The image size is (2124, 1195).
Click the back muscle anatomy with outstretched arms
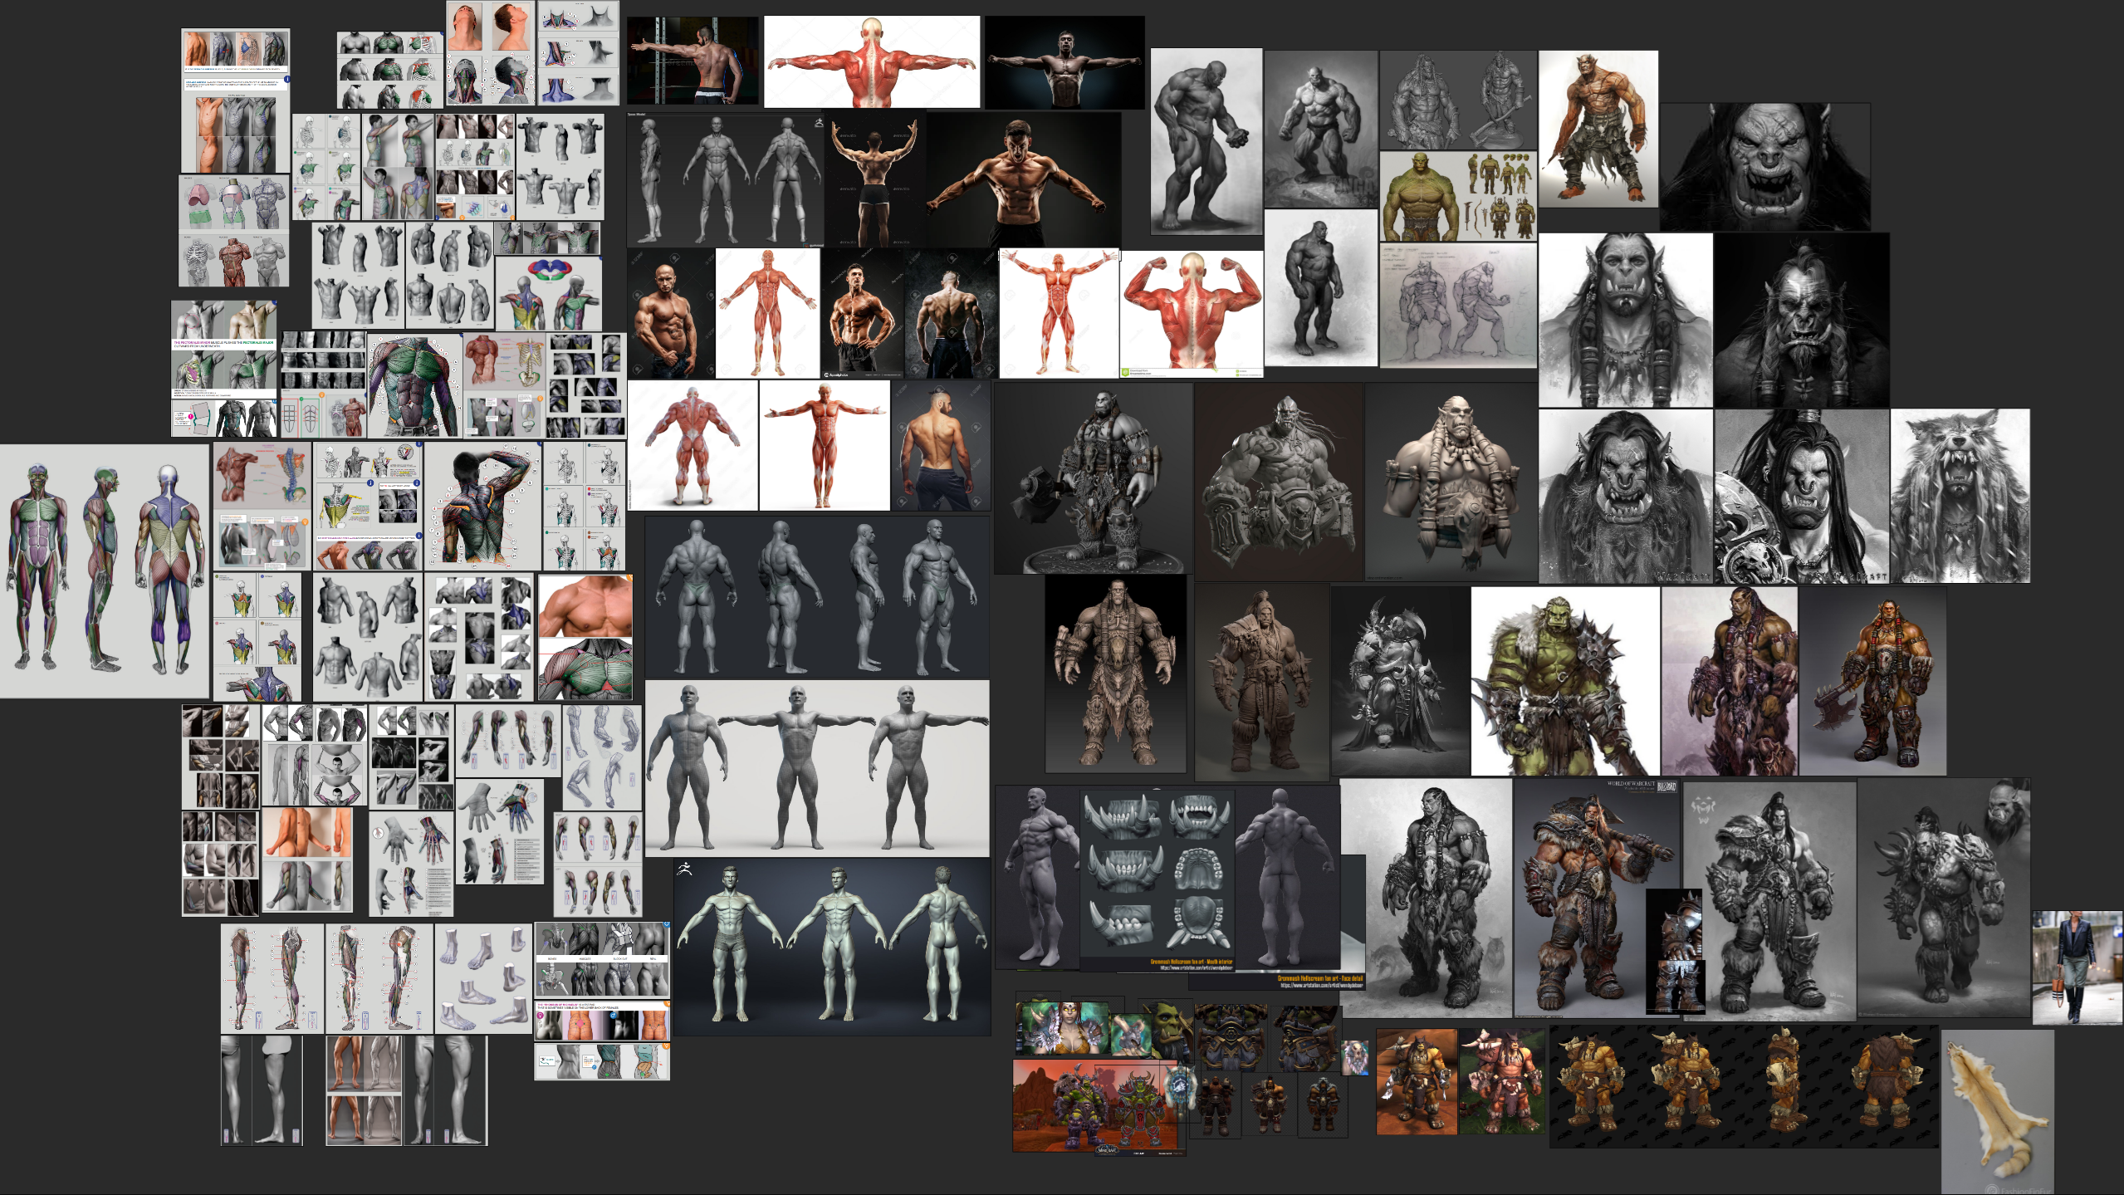point(871,62)
